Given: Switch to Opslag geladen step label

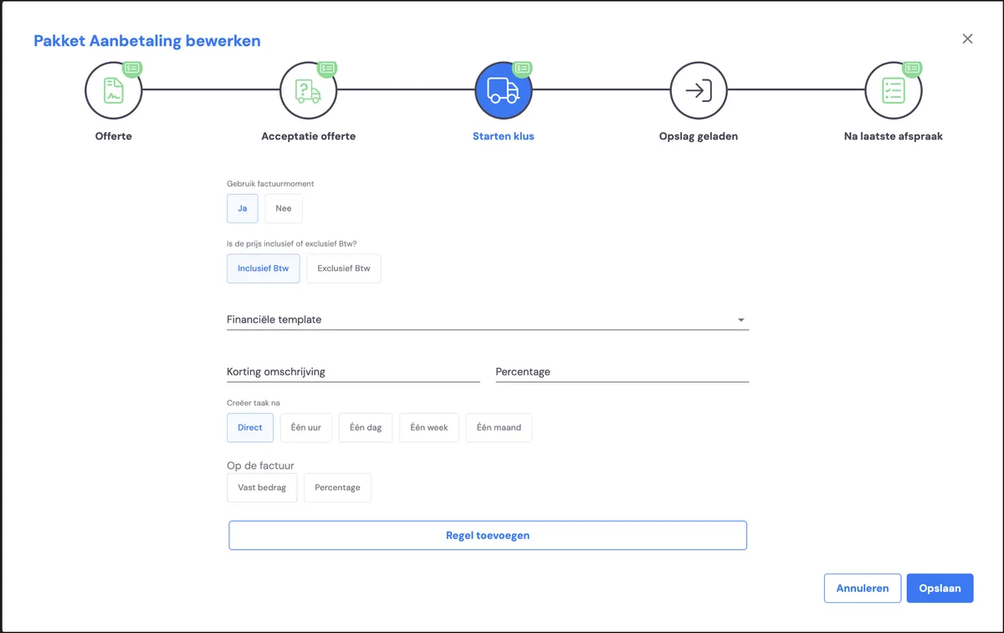Looking at the screenshot, I should 699,136.
